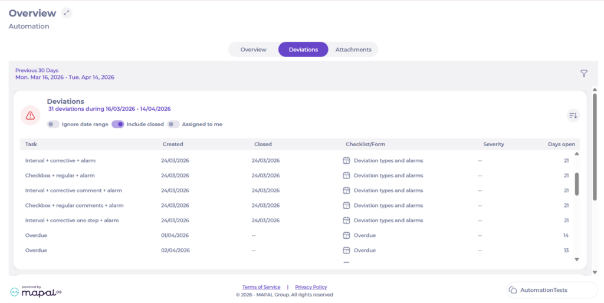Enable the Ignore date range toggle
This screenshot has width=604, height=303.
[53, 124]
